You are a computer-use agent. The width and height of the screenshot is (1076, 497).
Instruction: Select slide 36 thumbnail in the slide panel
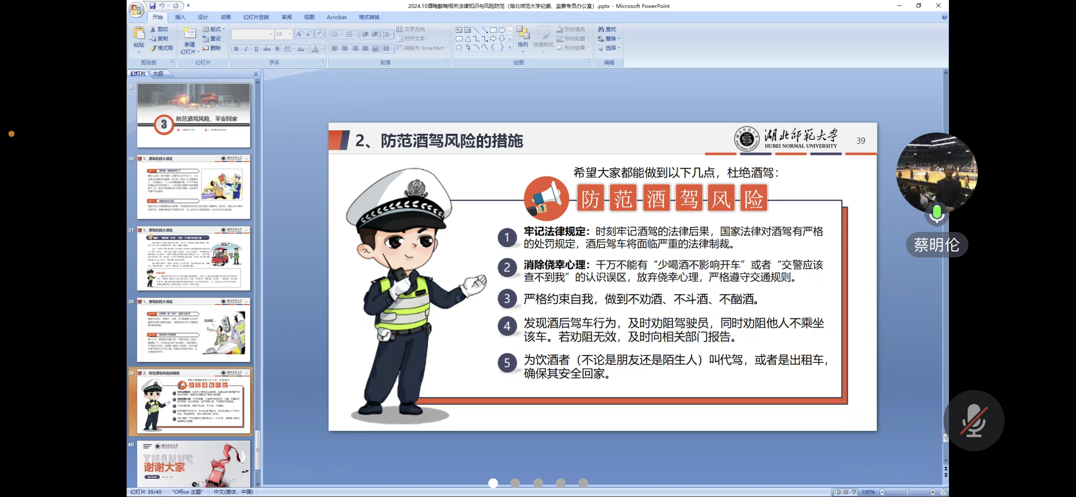click(x=193, y=187)
